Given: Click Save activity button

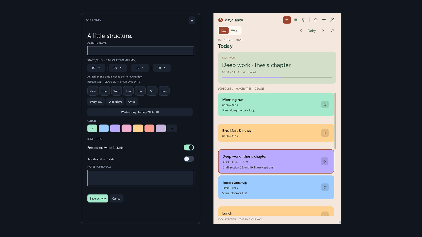Looking at the screenshot, I should 98,198.
